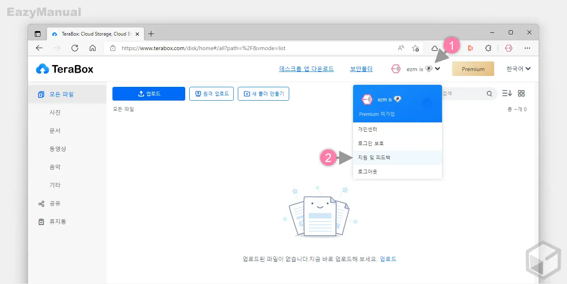The width and height of the screenshot is (567, 284).
Task: Open the account chevron next to ezm
Action: click(x=437, y=69)
